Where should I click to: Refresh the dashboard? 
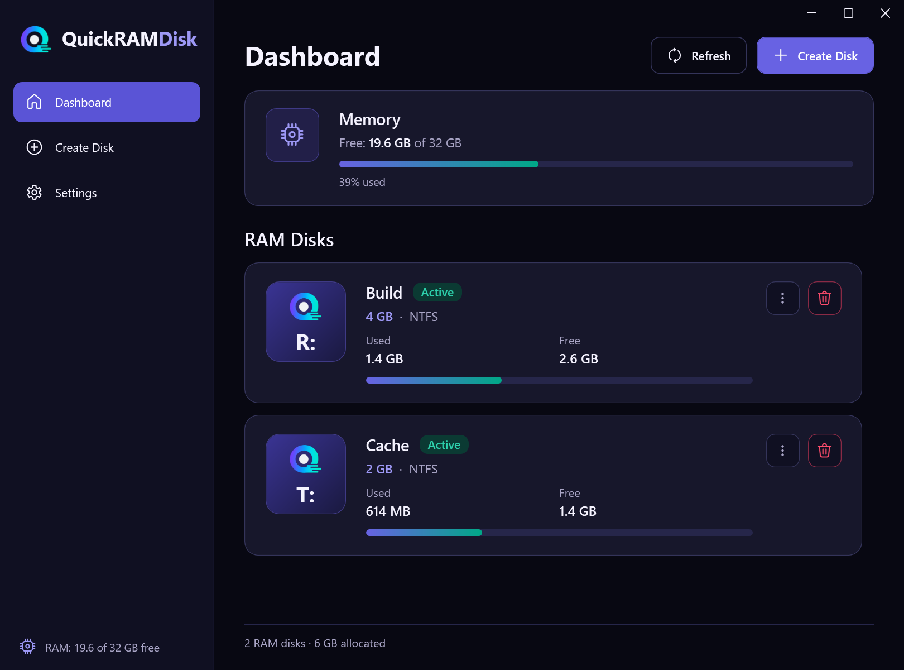[699, 55]
